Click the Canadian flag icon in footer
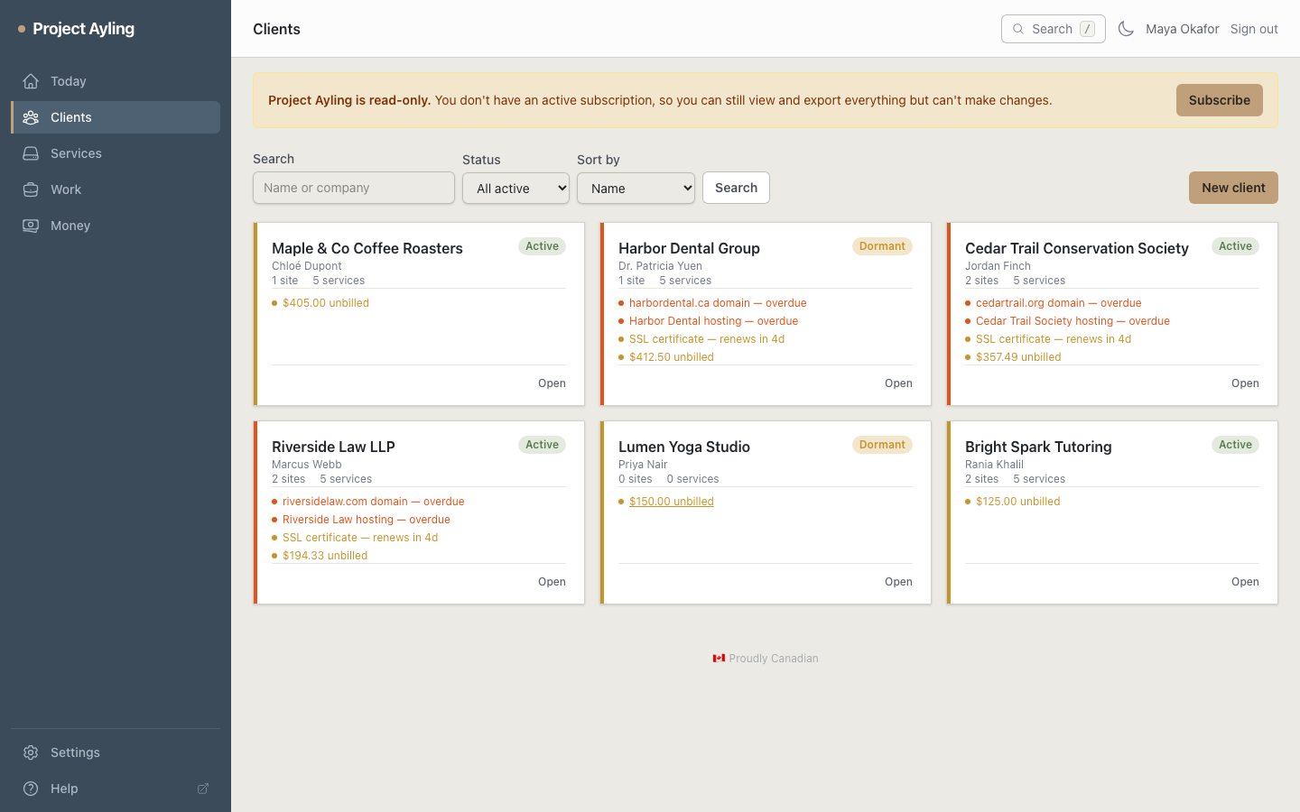The width and height of the screenshot is (1300, 812). point(719,659)
